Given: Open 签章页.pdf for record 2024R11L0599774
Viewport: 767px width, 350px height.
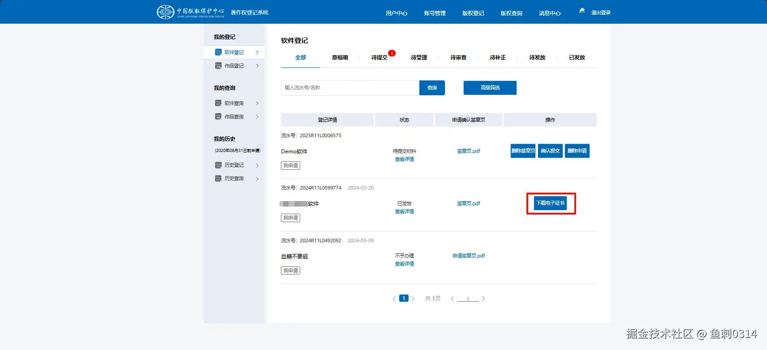Looking at the screenshot, I should coord(469,203).
